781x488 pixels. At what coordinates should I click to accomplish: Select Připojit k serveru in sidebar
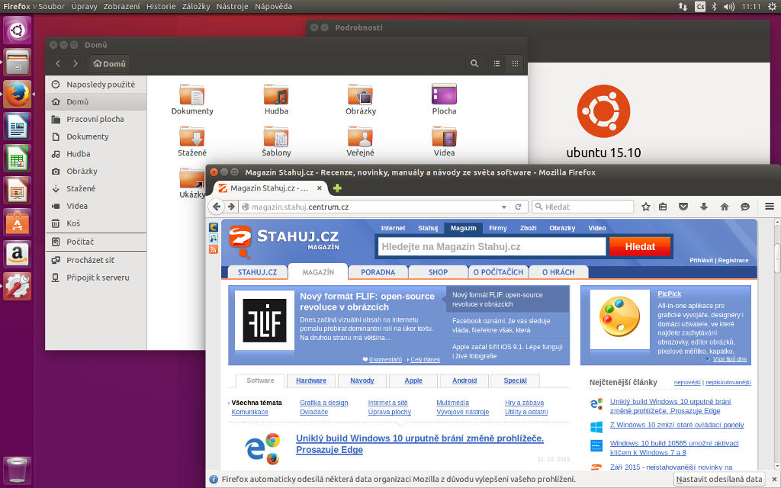coord(95,278)
